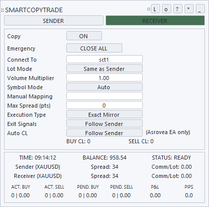Screen dimensions: 209x207
Task: Change Lot Mode Same as Sender
Action: tap(104, 69)
